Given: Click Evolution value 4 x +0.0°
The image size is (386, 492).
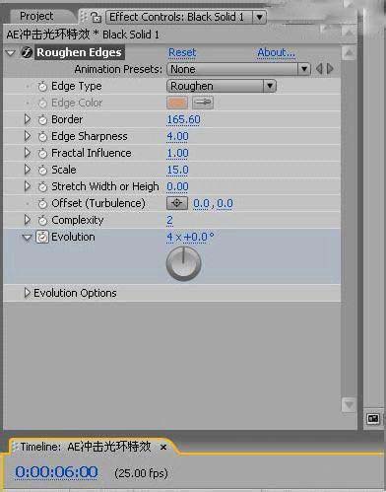Looking at the screenshot, I should [190, 237].
